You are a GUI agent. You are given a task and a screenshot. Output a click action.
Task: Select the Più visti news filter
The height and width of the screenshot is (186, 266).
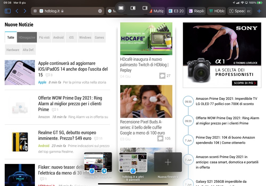44,37
